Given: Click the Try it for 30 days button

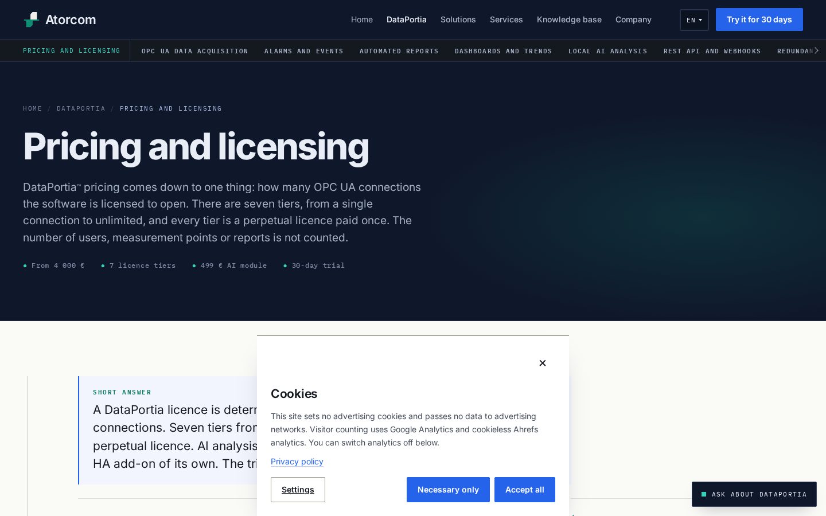Looking at the screenshot, I should [x=759, y=19].
